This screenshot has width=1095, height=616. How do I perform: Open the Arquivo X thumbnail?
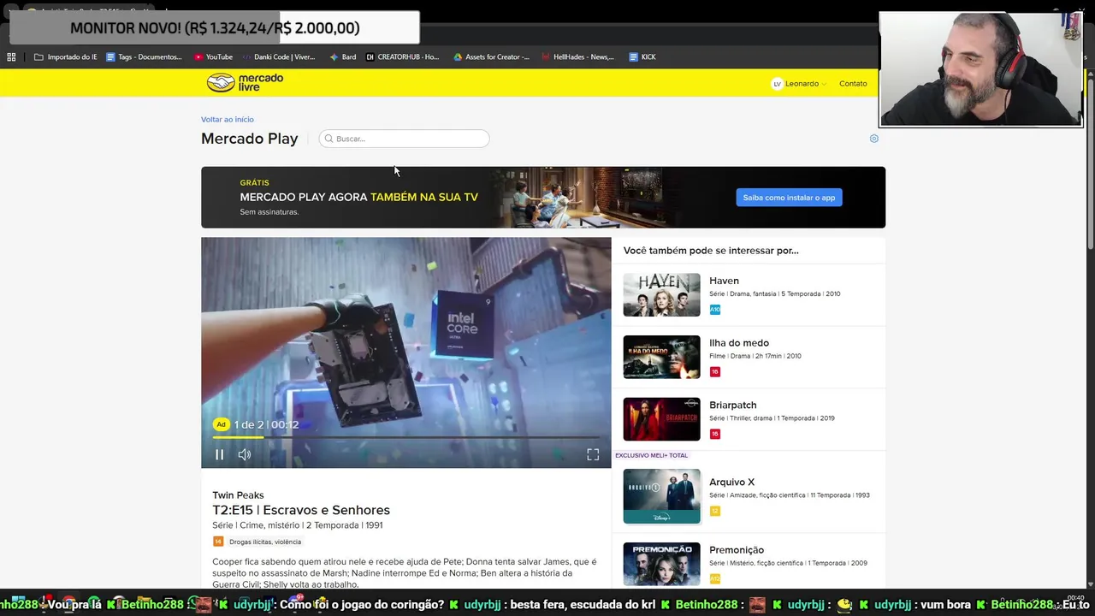pyautogui.click(x=661, y=496)
